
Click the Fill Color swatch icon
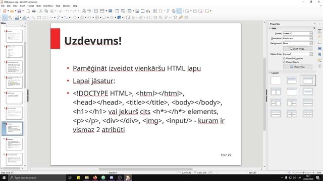(x=25, y=18)
